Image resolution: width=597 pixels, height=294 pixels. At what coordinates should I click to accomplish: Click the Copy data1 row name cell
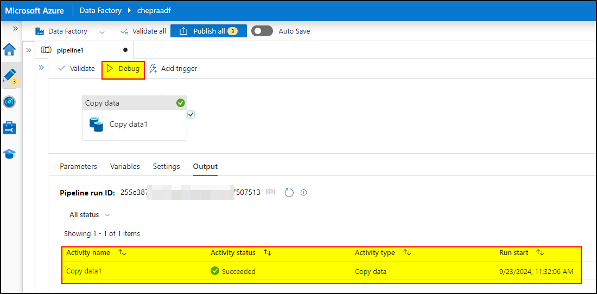point(84,271)
